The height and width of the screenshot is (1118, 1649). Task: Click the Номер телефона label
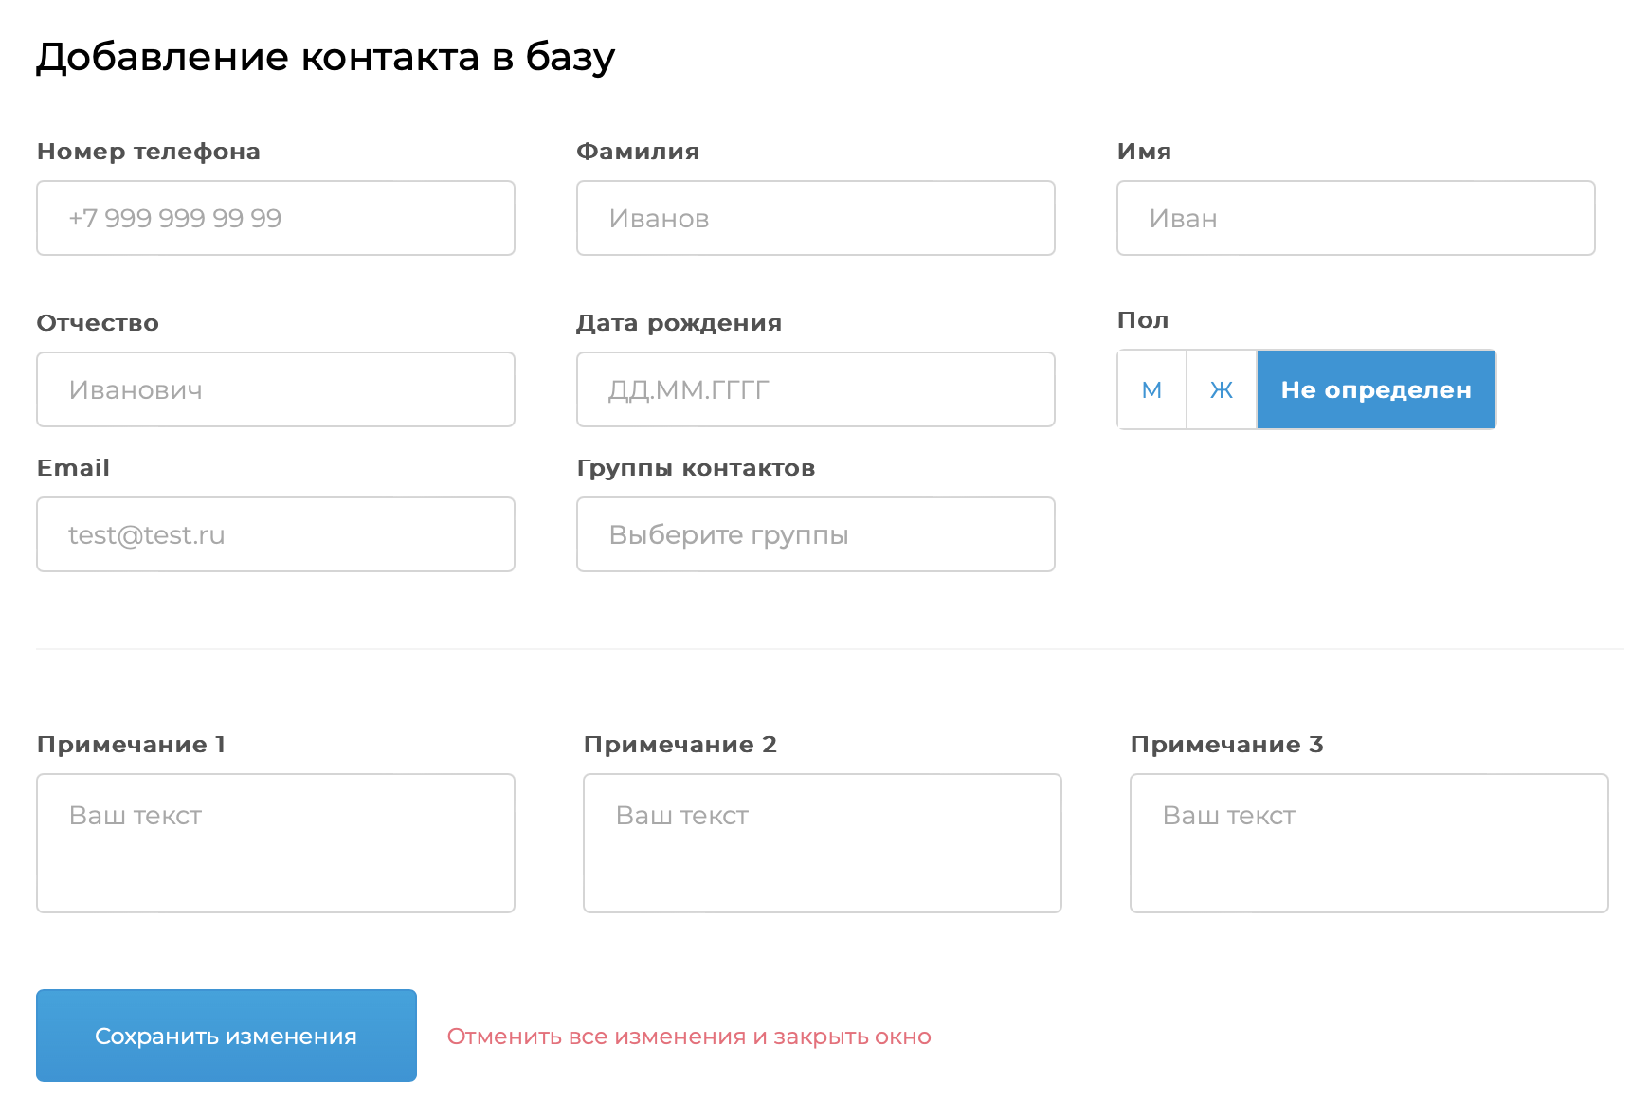click(x=149, y=152)
